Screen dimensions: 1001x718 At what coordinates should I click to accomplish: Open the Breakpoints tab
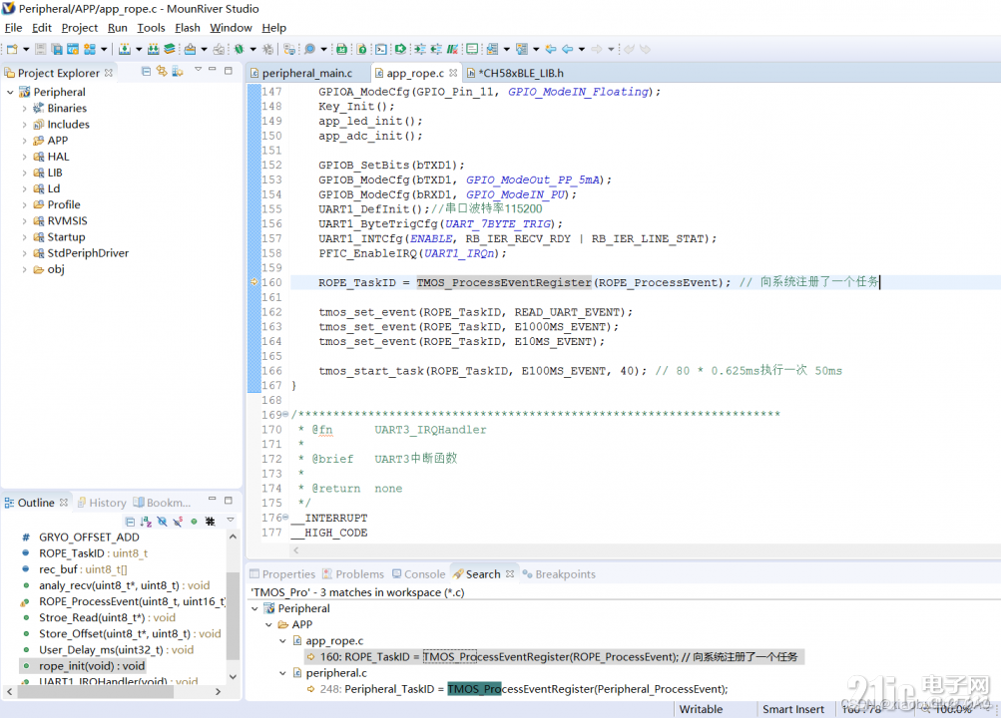[x=559, y=574]
